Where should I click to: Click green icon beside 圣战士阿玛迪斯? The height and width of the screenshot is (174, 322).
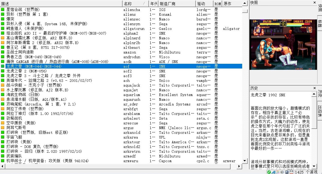(x=3, y=52)
